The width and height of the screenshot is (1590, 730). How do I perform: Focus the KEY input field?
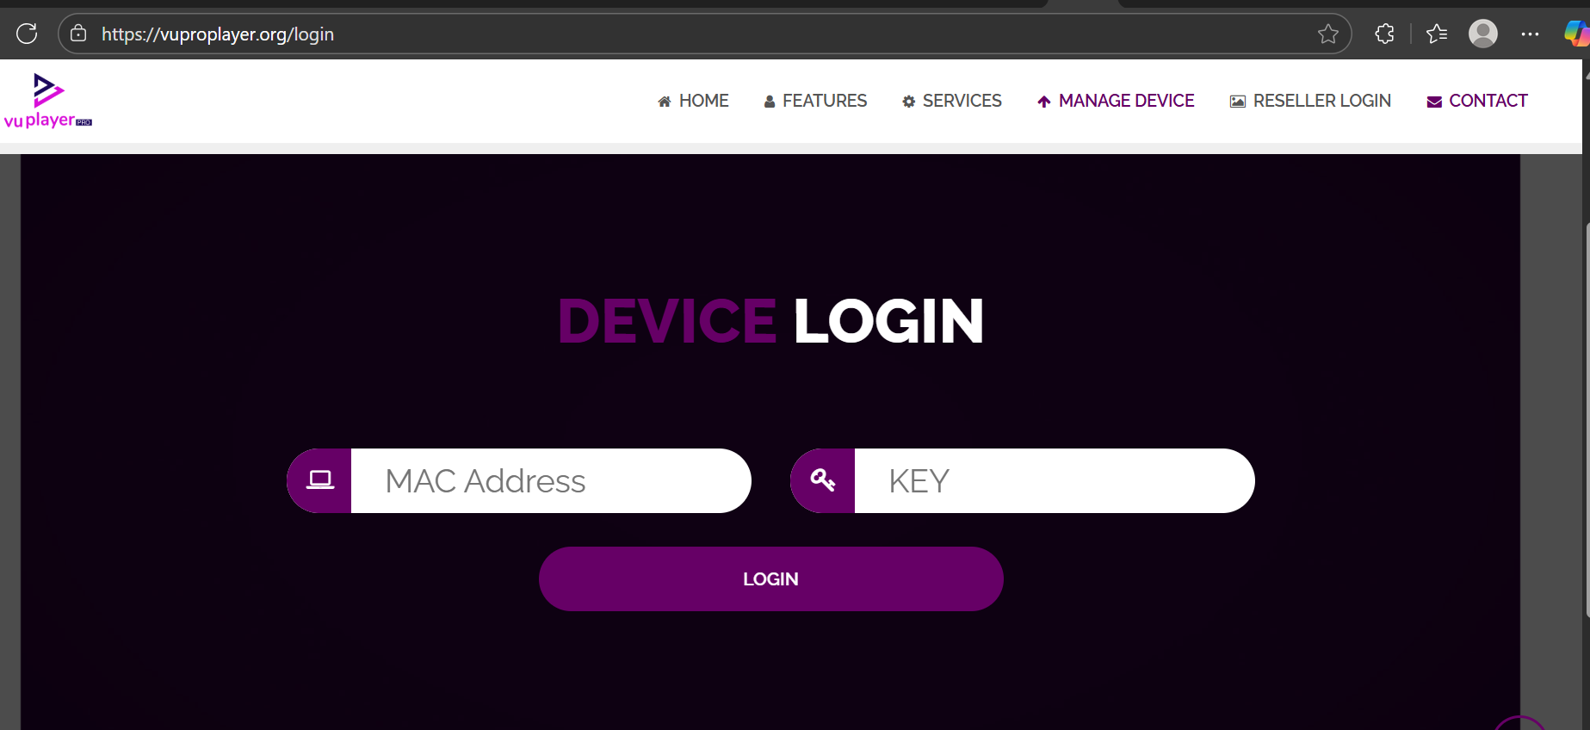tap(1055, 480)
